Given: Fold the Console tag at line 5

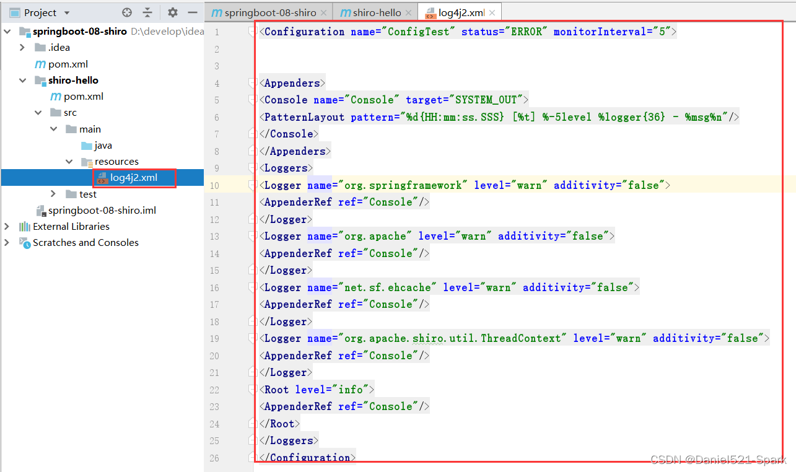Looking at the screenshot, I should pos(252,99).
